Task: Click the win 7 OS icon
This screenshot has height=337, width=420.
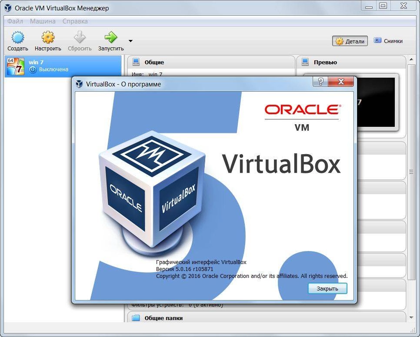Action: point(16,66)
